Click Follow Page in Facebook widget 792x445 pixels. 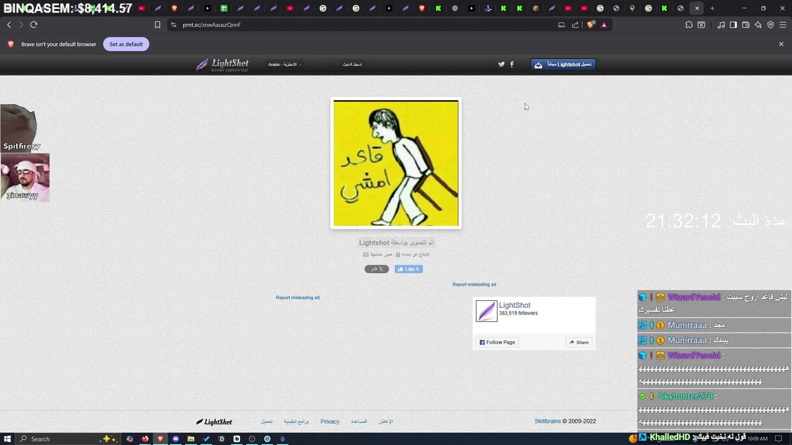tap(497, 342)
